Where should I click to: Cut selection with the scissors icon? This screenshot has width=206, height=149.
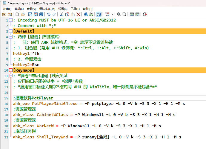(x=62, y=14)
